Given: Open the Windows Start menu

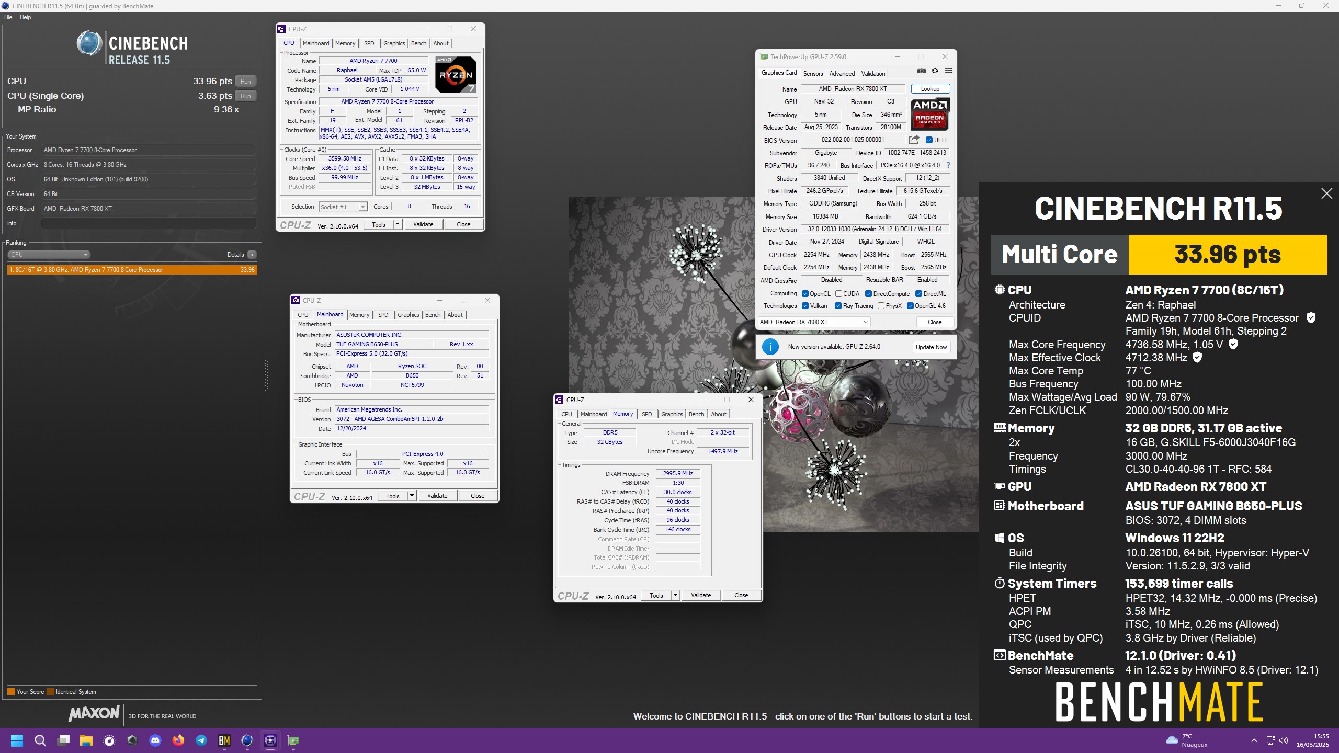Looking at the screenshot, I should click(x=17, y=740).
